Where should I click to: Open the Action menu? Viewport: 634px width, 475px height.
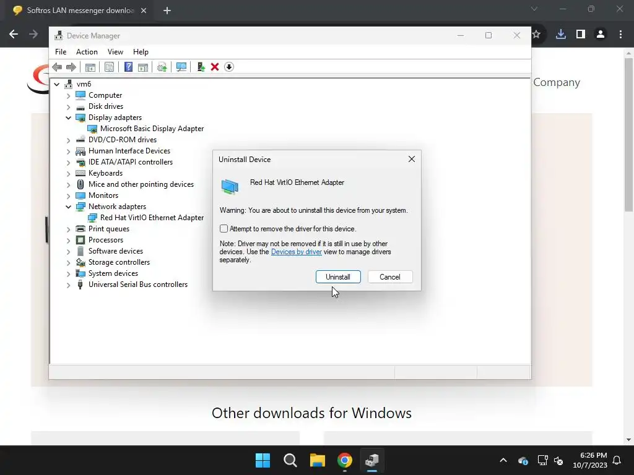[x=87, y=52]
